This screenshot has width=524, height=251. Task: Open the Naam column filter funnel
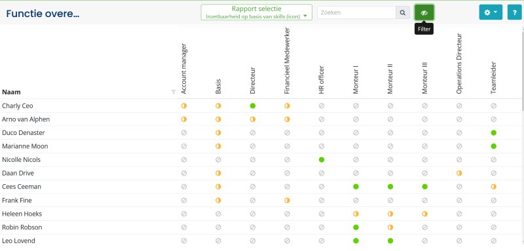(x=174, y=92)
